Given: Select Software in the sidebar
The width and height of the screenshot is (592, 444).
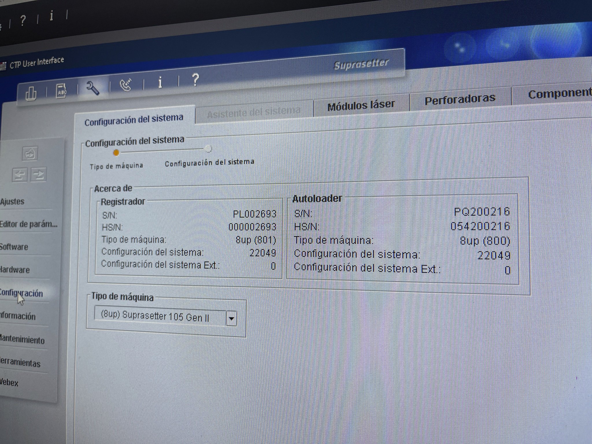Looking at the screenshot, I should [14, 247].
